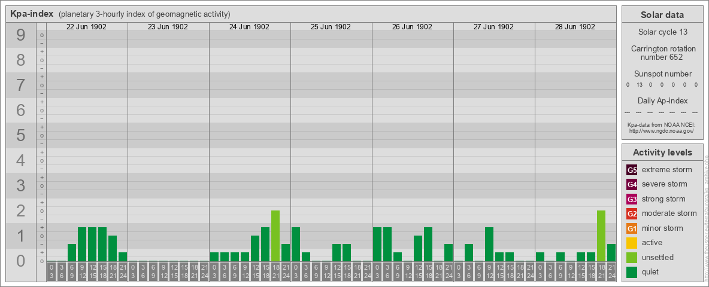Click the 21-24 bar on 28 Jun
The width and height of the screenshot is (709, 287).
coord(611,253)
